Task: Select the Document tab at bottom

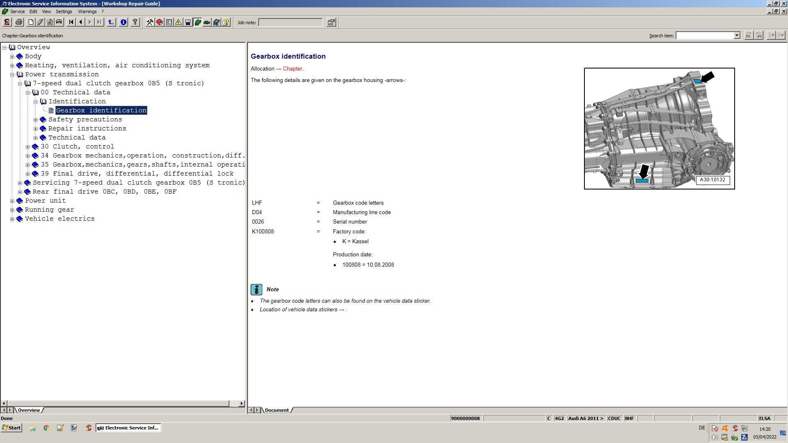Action: coord(277,410)
